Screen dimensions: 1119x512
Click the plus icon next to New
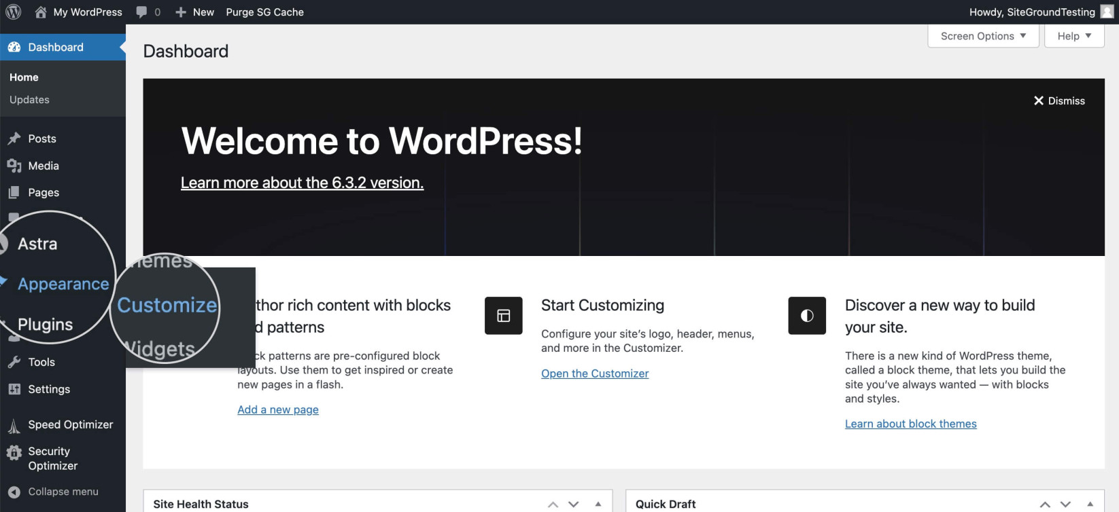click(x=181, y=12)
